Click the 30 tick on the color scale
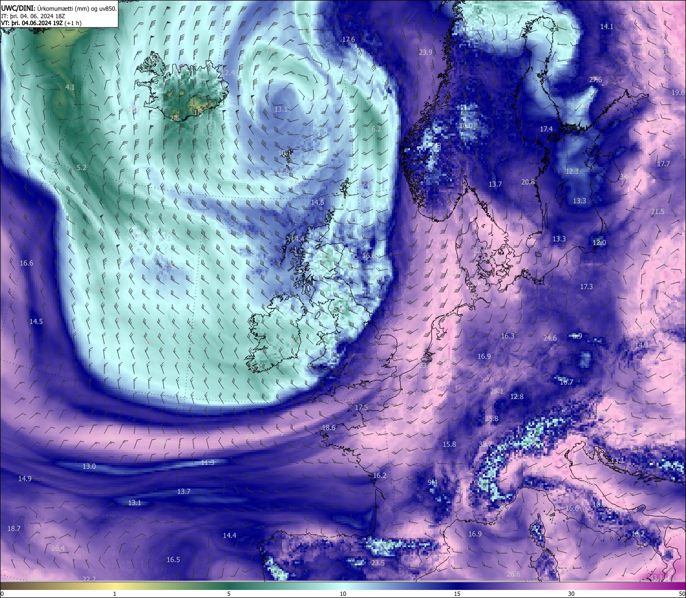The height and width of the screenshot is (598, 686). [571, 594]
